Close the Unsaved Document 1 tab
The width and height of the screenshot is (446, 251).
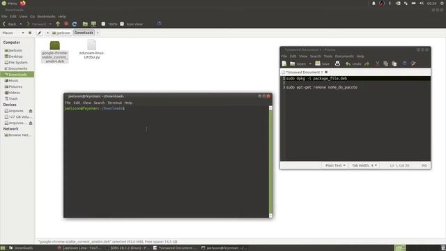tap(326, 73)
